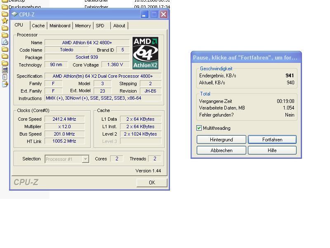330x248 pixels.
Task: Open the Cache tab
Action: tap(38, 26)
